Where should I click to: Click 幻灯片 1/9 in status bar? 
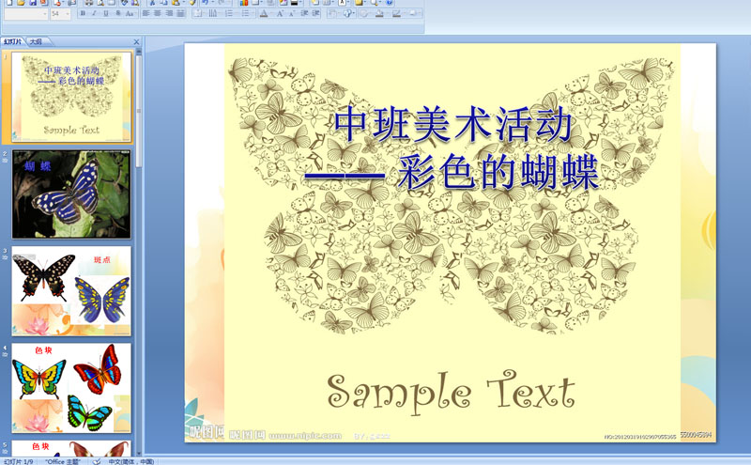pyautogui.click(x=18, y=461)
